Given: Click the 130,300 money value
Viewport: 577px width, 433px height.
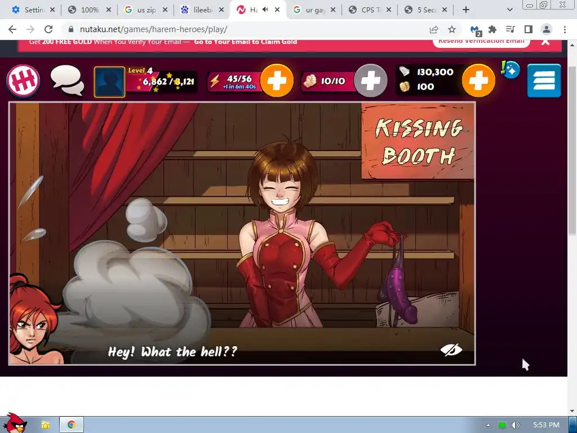Looking at the screenshot, I should click(x=435, y=72).
